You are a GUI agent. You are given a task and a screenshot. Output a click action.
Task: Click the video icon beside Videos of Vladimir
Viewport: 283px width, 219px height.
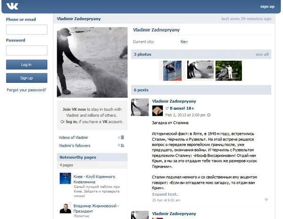tap(123, 138)
